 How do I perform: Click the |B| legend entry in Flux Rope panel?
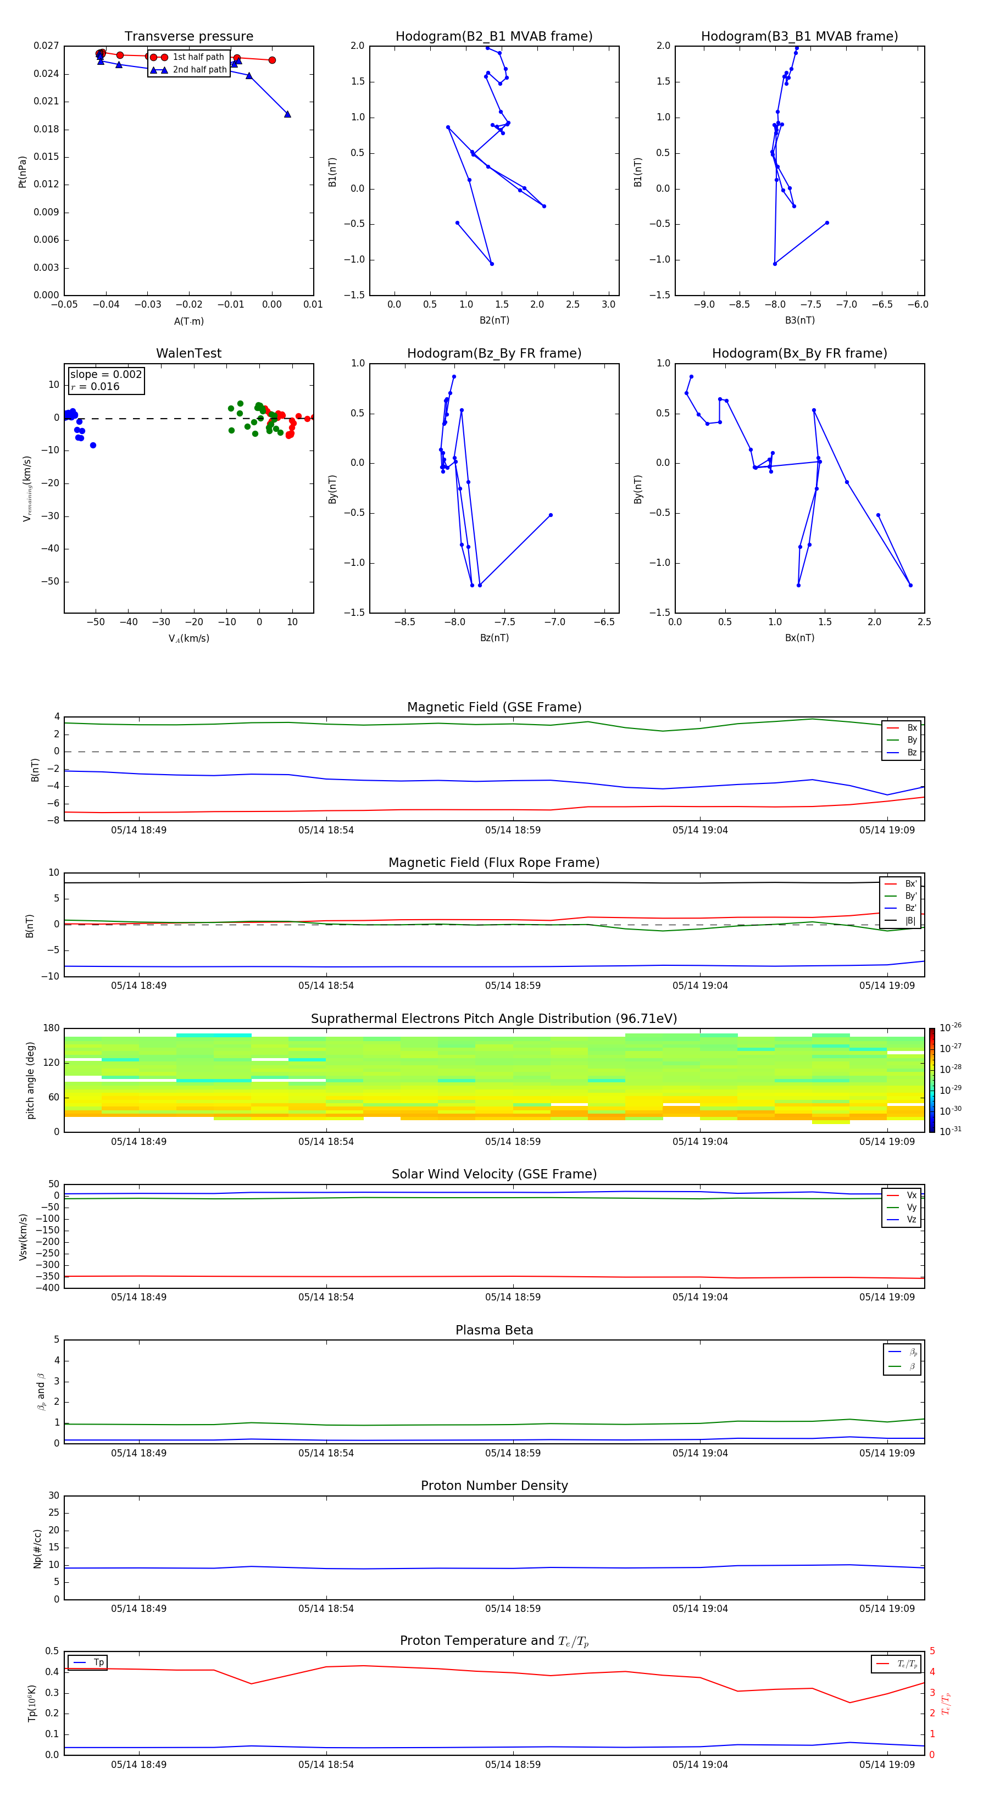[x=901, y=921]
